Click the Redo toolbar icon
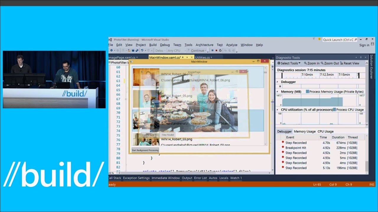This screenshot has height=212, width=378. coord(149,50)
